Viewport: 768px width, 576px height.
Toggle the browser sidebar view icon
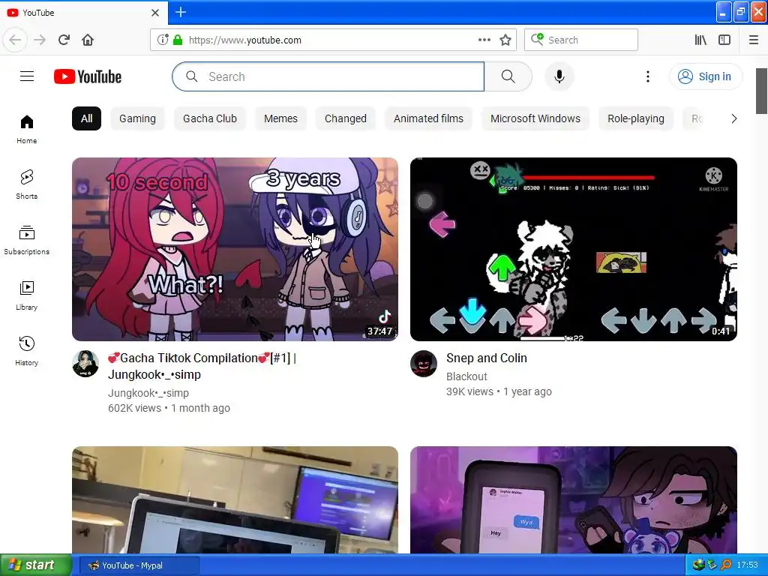pos(724,40)
